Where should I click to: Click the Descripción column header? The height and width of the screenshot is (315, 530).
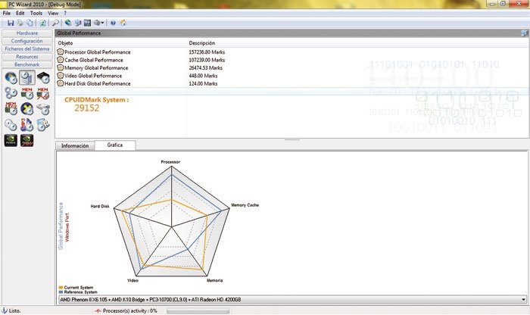pos(202,43)
